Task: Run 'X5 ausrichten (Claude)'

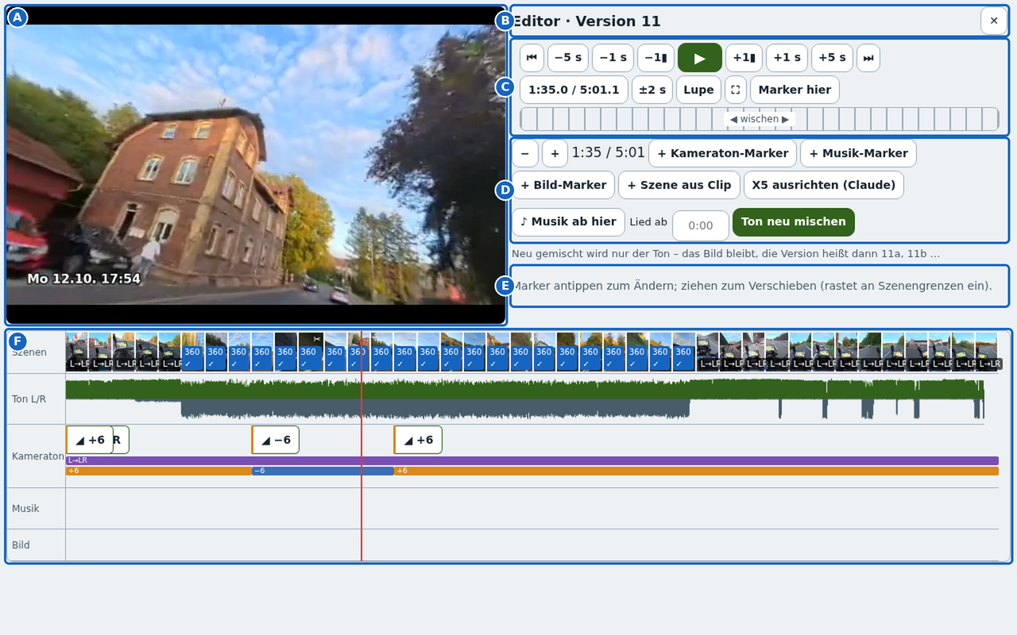Action: tap(824, 185)
